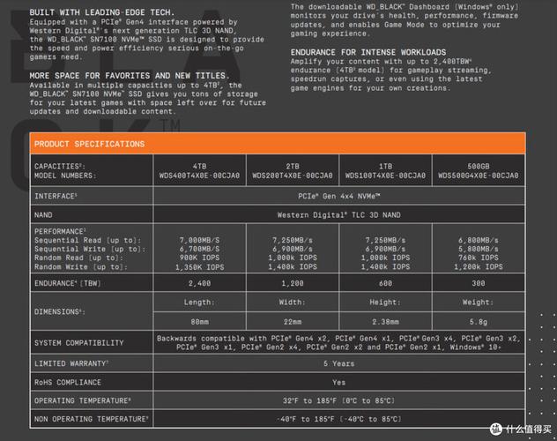Click the Western Digital TLC 3D NAND cell
Screen dimensions: 557x441
click(339, 213)
